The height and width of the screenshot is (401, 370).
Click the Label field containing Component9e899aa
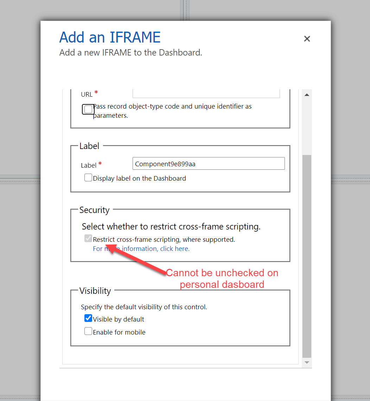(x=209, y=164)
